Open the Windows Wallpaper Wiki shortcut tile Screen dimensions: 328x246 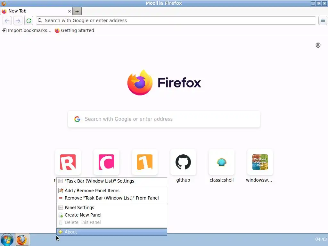click(260, 162)
